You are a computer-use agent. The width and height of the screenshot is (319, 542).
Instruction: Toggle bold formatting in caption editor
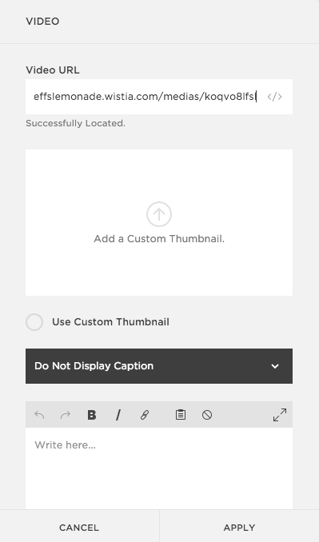pyautogui.click(x=92, y=414)
